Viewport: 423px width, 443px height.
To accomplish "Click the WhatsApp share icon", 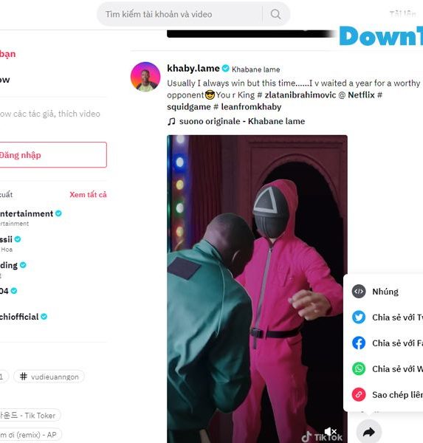I will point(359,368).
